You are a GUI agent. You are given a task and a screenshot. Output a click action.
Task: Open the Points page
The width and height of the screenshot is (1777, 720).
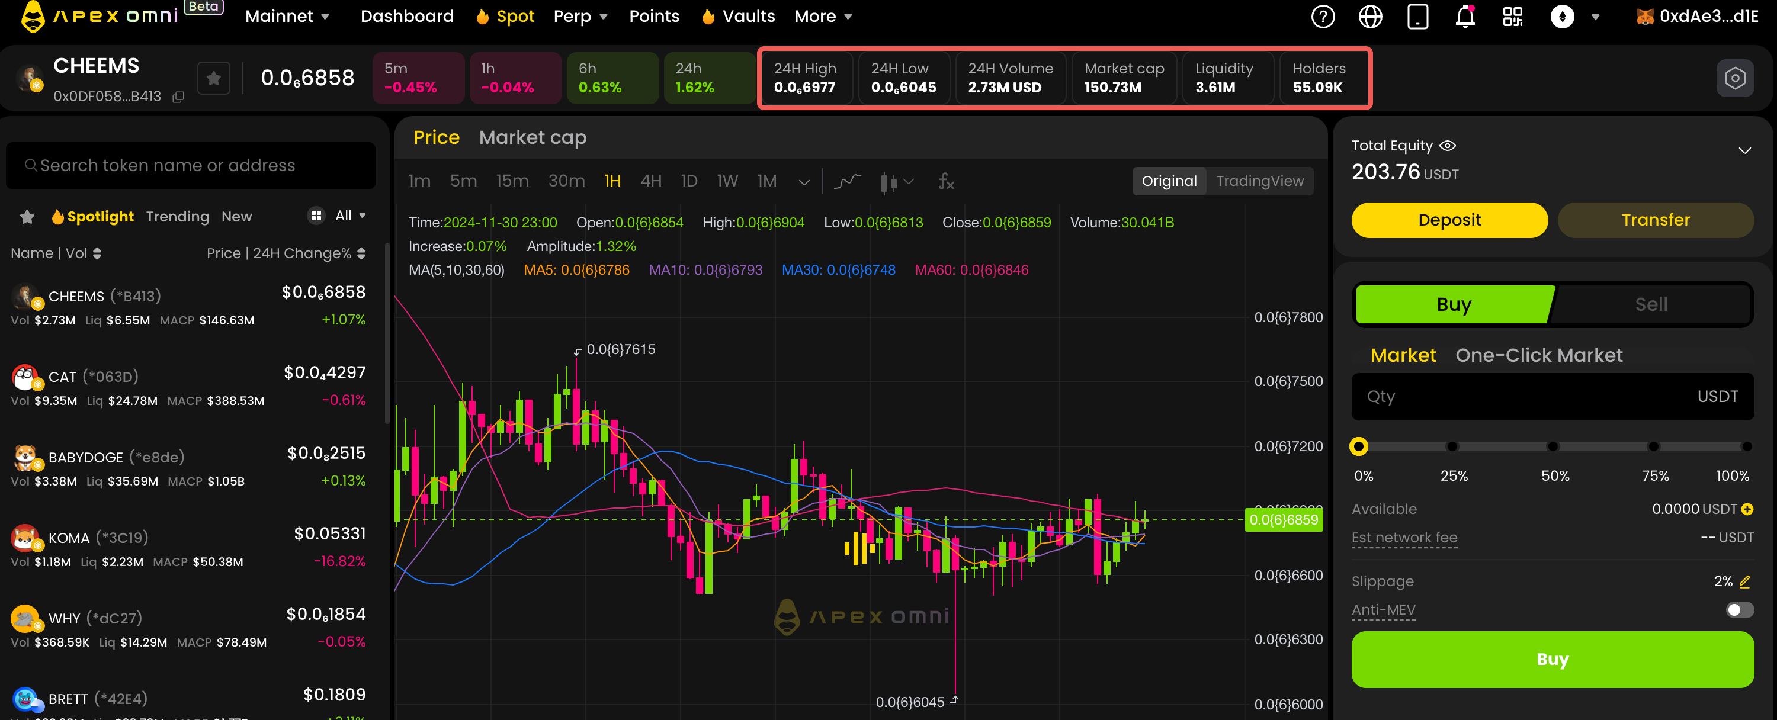654,17
